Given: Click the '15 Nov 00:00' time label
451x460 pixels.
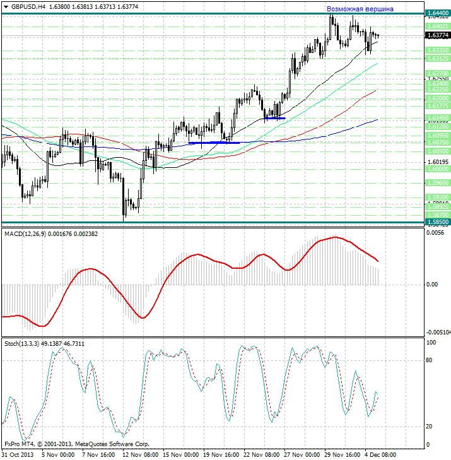Looking at the screenshot, I should [180, 455].
